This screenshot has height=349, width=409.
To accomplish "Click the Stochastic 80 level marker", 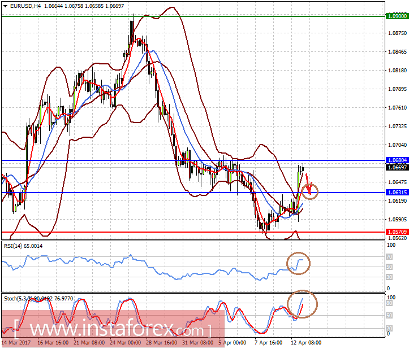I will click(389, 303).
